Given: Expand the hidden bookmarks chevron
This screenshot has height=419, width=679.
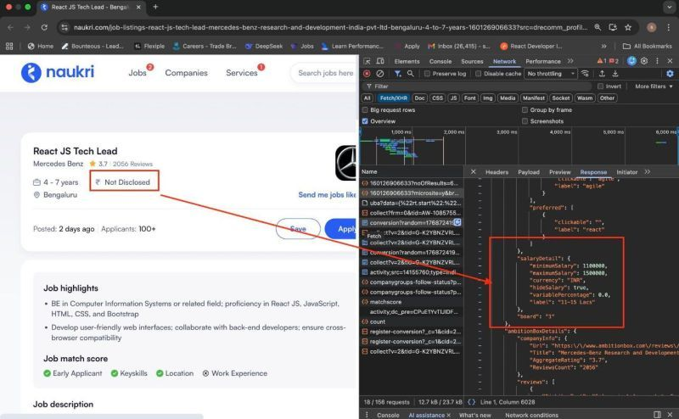Looking at the screenshot, I should tap(603, 46).
